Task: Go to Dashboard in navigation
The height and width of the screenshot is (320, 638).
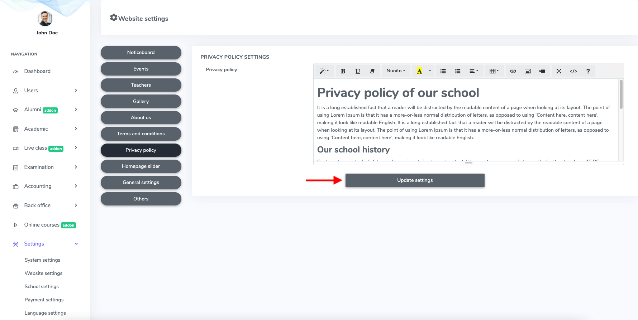Action: (x=37, y=71)
